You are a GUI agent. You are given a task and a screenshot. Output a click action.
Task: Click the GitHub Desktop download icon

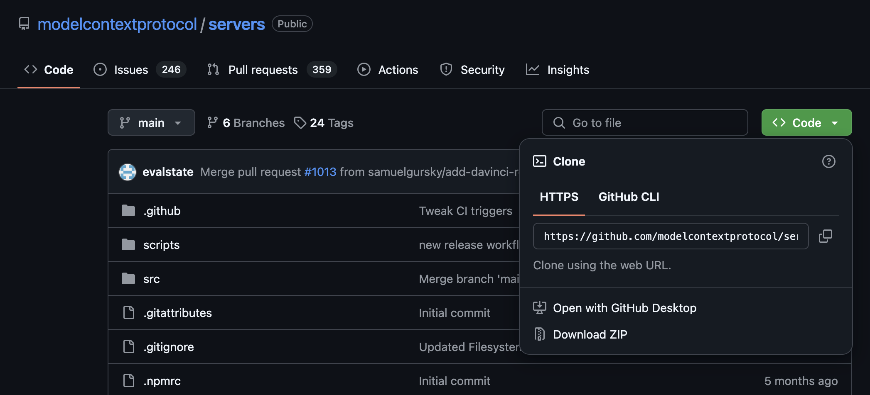tap(540, 308)
